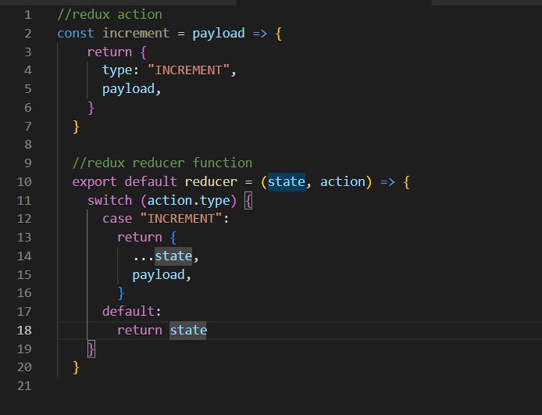Image resolution: width=542 pixels, height=415 pixels.
Task: Click the "return" keyword on line 18
Action: (140, 330)
